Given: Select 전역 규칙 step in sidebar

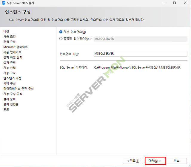Looking at the screenshot, I should (10, 42).
